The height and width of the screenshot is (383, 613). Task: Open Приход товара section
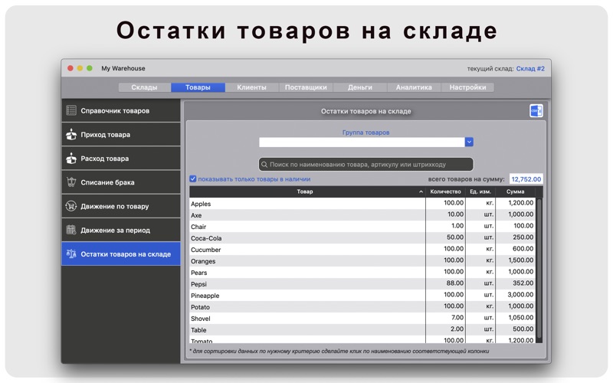[121, 135]
